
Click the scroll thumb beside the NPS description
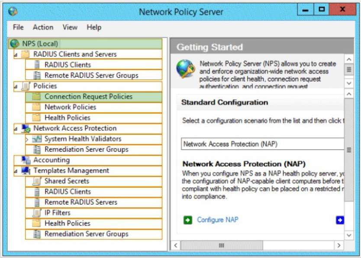coord(349,70)
